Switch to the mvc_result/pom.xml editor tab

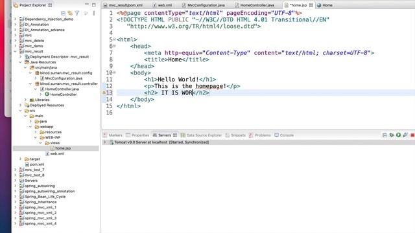point(123,5)
